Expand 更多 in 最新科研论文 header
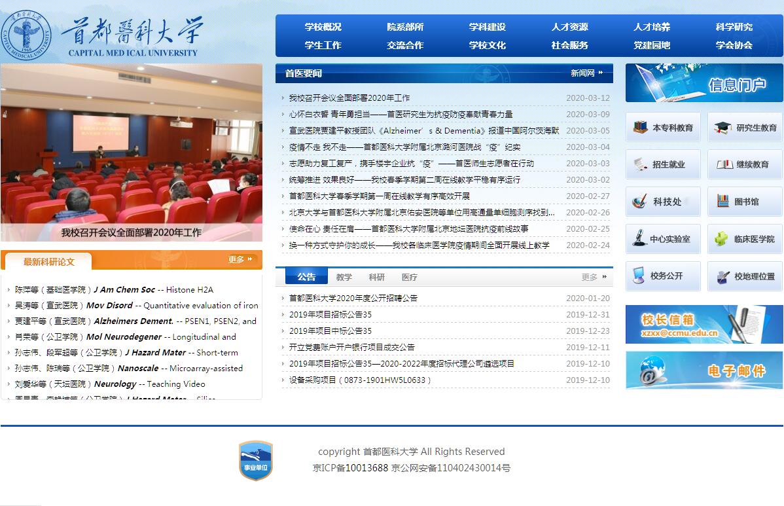 pyautogui.click(x=240, y=260)
